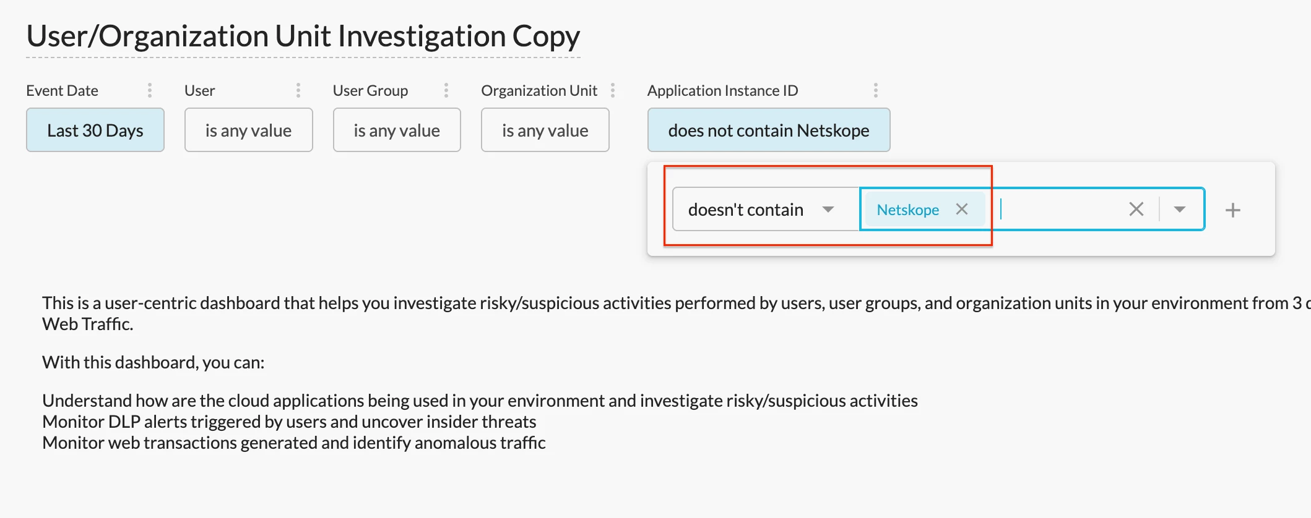Add another filter condition with plus icon
The image size is (1311, 518).
click(x=1233, y=210)
